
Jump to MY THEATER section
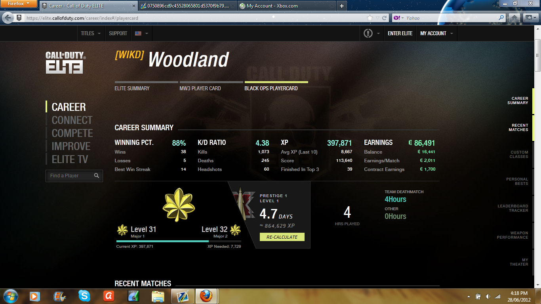tap(519, 262)
